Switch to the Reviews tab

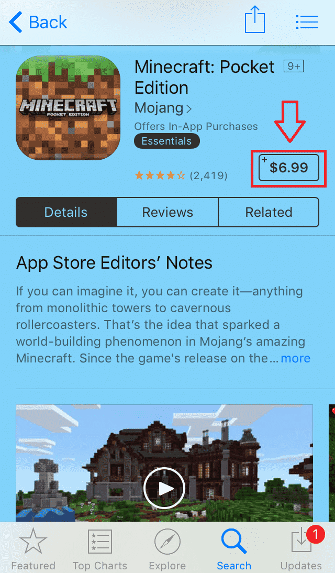click(167, 212)
